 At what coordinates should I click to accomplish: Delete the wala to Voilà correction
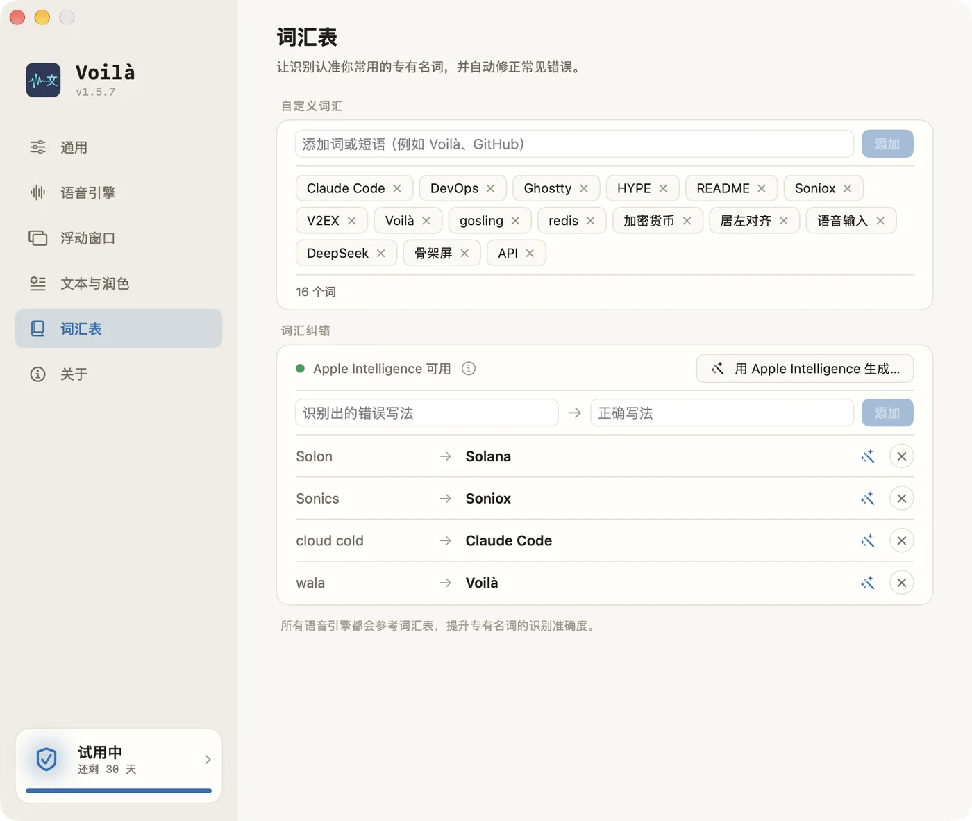tap(901, 583)
